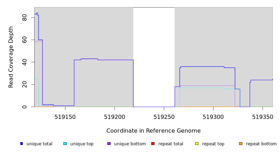
Task: Select the "repeat total" legend label
Action: (171, 144)
